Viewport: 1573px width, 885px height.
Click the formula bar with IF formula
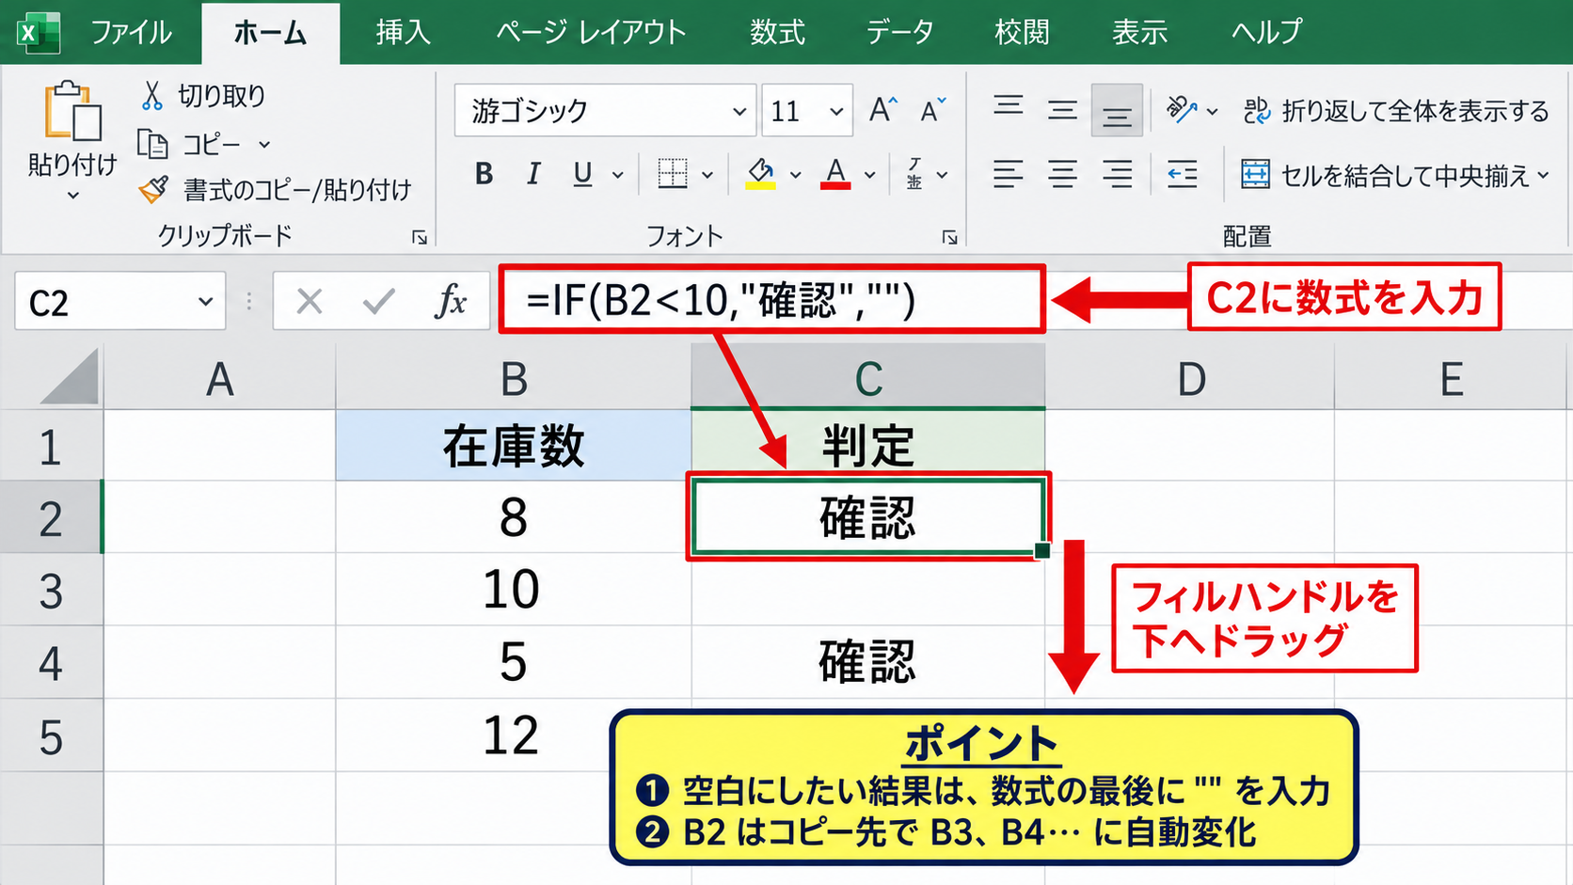coord(771,300)
